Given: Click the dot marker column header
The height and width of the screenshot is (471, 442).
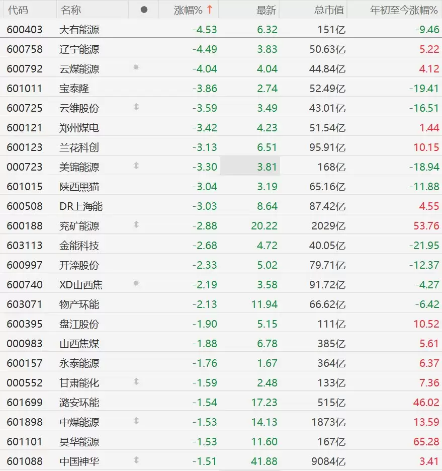Looking at the screenshot, I should click(x=144, y=10).
